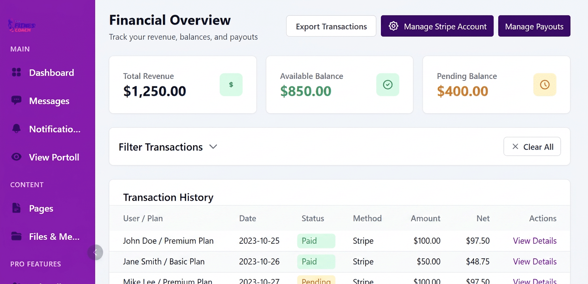The image size is (588, 284).
Task: Open View Portfolio in the sidebar
Action: [x=47, y=157]
